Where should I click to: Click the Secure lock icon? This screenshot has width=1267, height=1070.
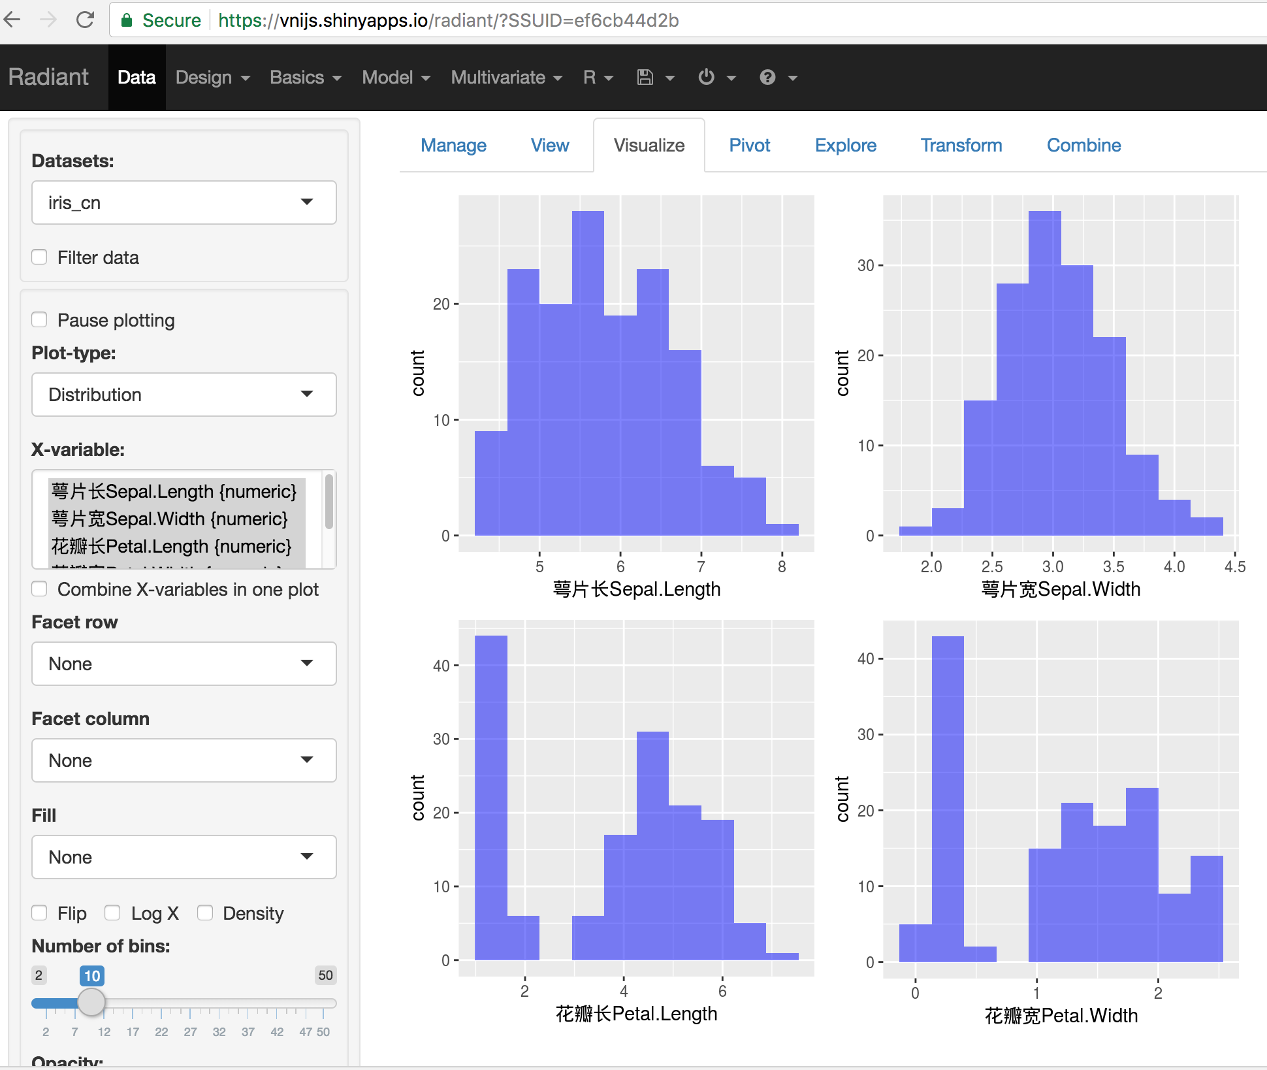tap(127, 20)
